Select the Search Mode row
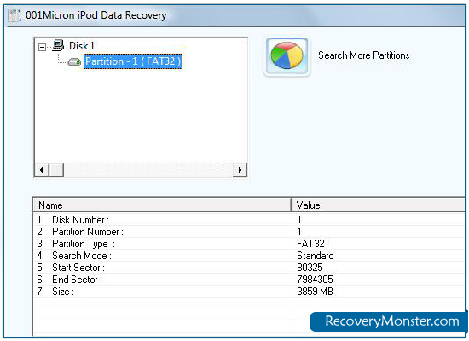 pos(250,256)
